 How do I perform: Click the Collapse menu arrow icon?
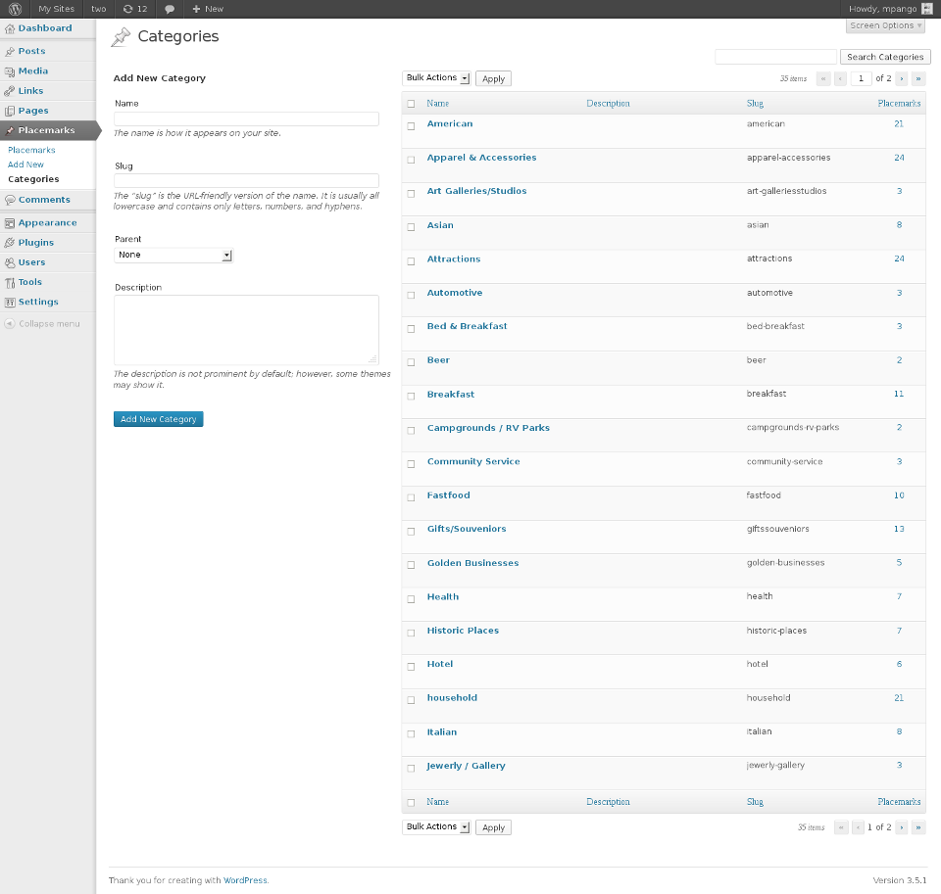10,324
